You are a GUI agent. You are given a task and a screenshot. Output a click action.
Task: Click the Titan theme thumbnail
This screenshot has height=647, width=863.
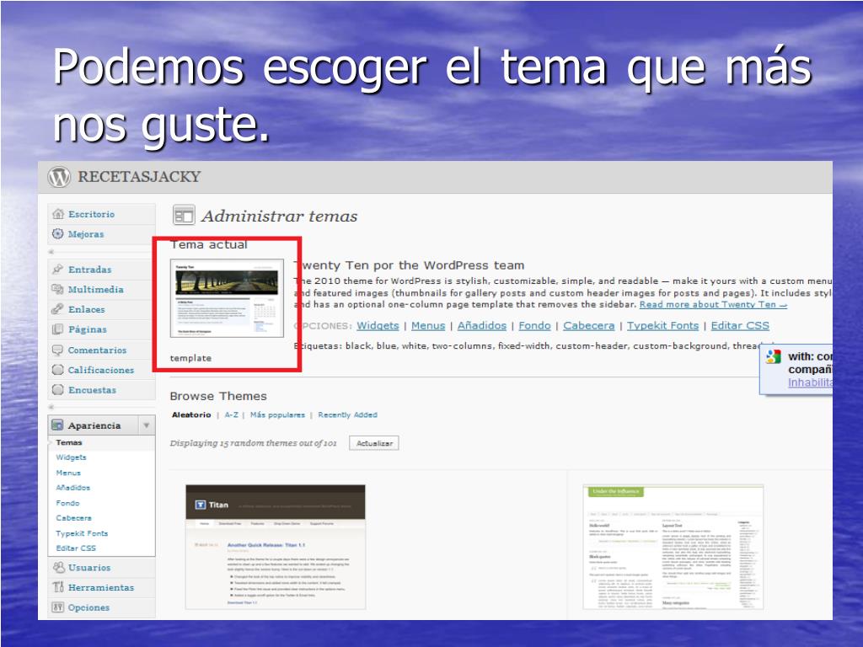tap(276, 547)
